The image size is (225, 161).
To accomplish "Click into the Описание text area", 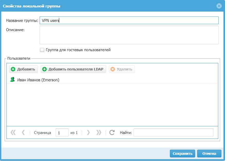I will click(129, 35).
